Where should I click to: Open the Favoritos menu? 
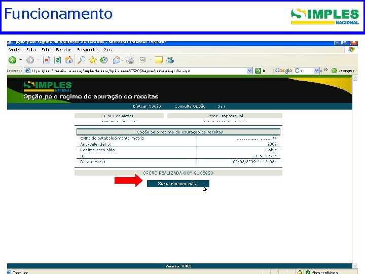pos(64,49)
